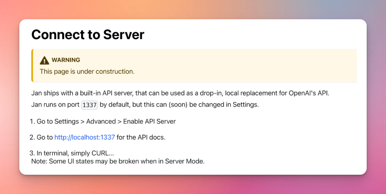Click the yellow left border of the warning banner
Screen dimensions: 386x194
[x=32, y=66]
